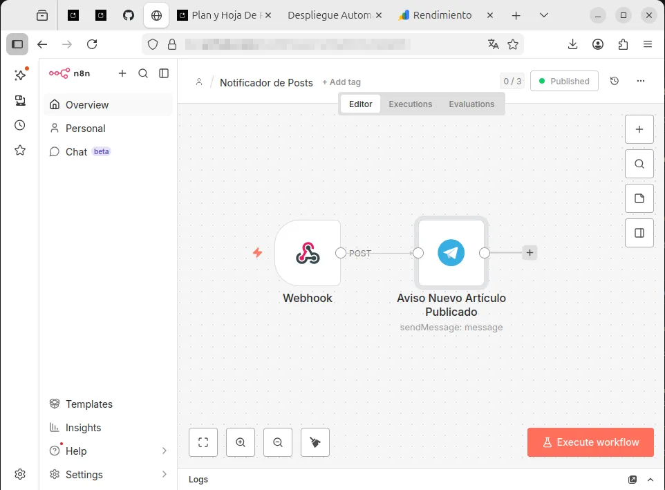Image resolution: width=665 pixels, height=490 pixels.
Task: Add a tag to the workflow
Action: [x=341, y=82]
